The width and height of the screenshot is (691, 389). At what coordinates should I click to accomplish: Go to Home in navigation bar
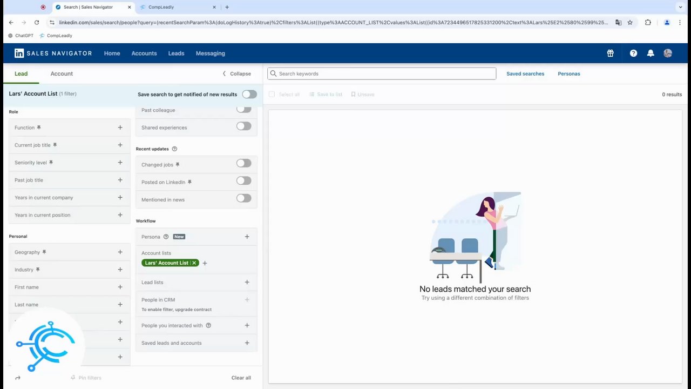click(112, 53)
